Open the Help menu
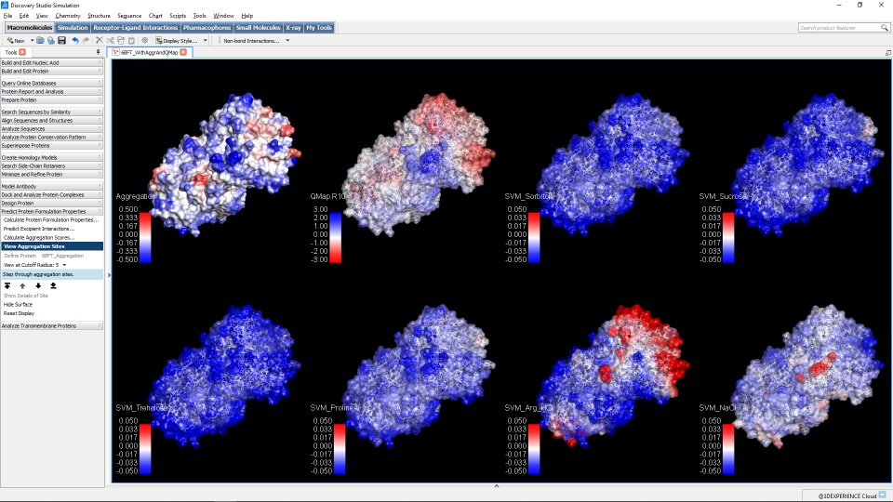The width and height of the screenshot is (893, 502). [x=247, y=16]
